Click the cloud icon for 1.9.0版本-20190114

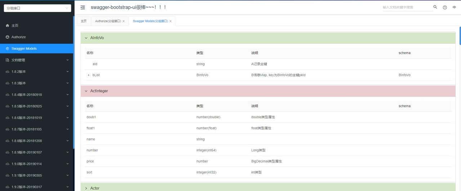[x=8, y=164]
